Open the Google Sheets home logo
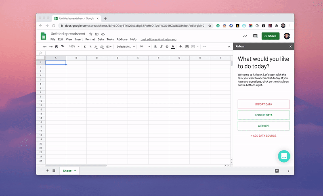The image size is (323, 196). 43,36
